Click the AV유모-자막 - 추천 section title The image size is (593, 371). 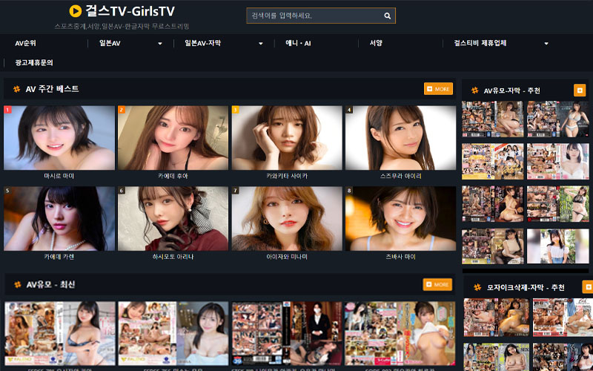tap(512, 91)
